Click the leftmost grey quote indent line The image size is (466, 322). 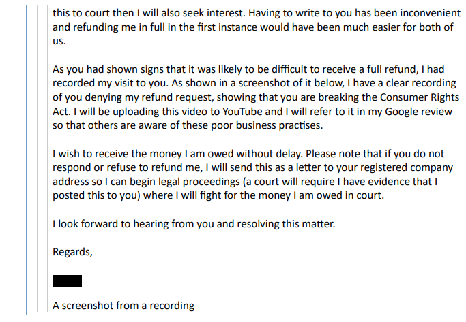[10, 159]
